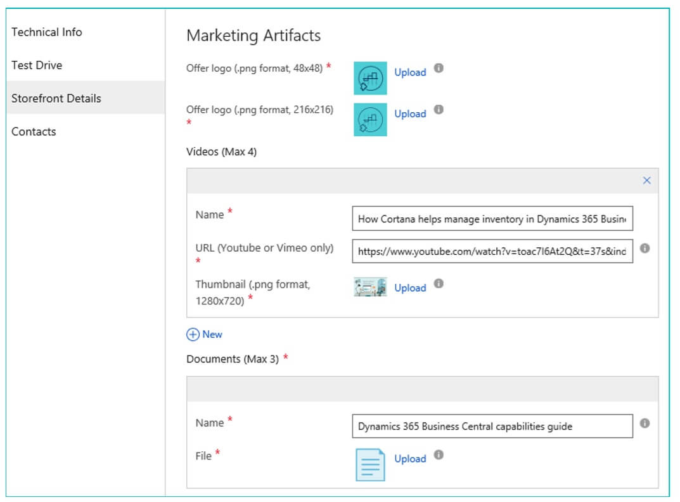Click the video thumbnail preview image

(x=370, y=287)
